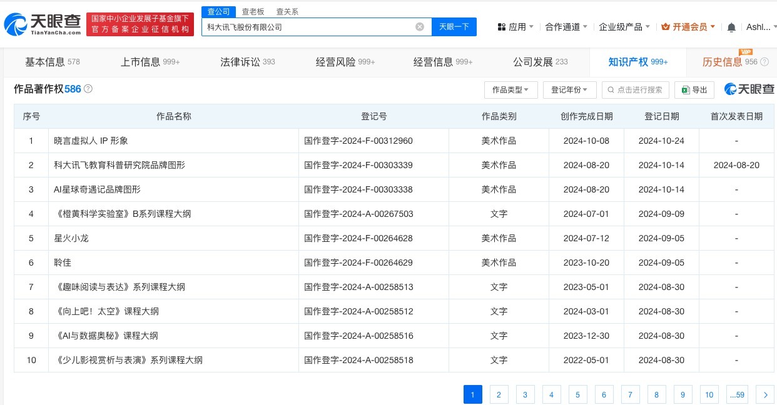The width and height of the screenshot is (777, 405).
Task: Click work name AI星球奇遇记品牌图形
Action: [96, 189]
